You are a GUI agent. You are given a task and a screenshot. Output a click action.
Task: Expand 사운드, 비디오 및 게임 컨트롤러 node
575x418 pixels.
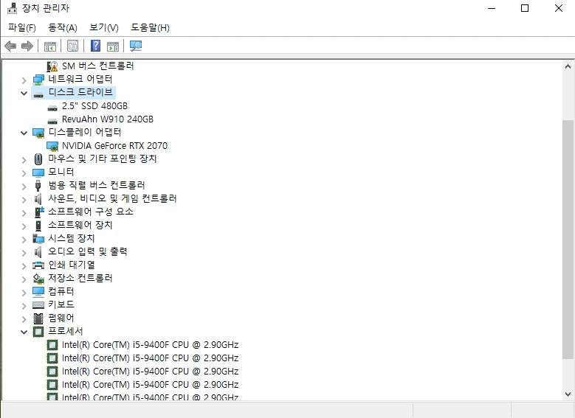click(x=24, y=200)
